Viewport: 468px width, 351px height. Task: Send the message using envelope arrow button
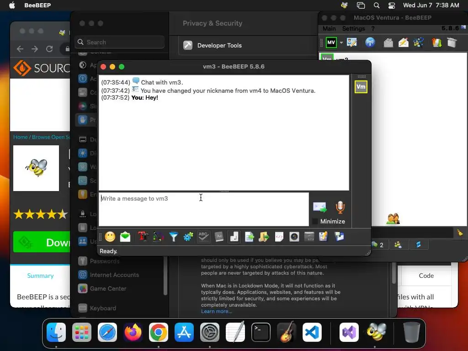click(x=320, y=207)
